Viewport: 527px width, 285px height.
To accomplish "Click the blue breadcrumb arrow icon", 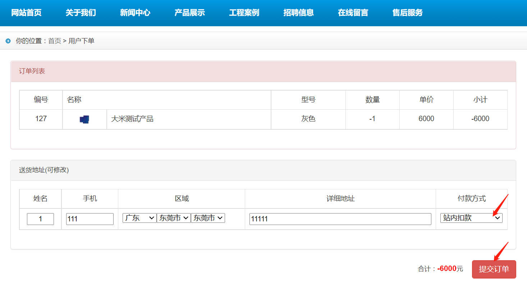I will click(x=8, y=41).
